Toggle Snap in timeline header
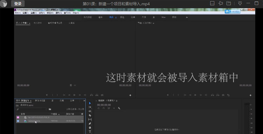Screen dimensions: 263x134 tap(104, 108)
